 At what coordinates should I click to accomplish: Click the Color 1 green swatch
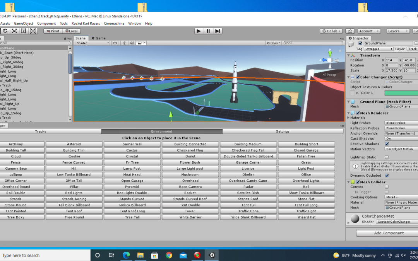(401, 93)
